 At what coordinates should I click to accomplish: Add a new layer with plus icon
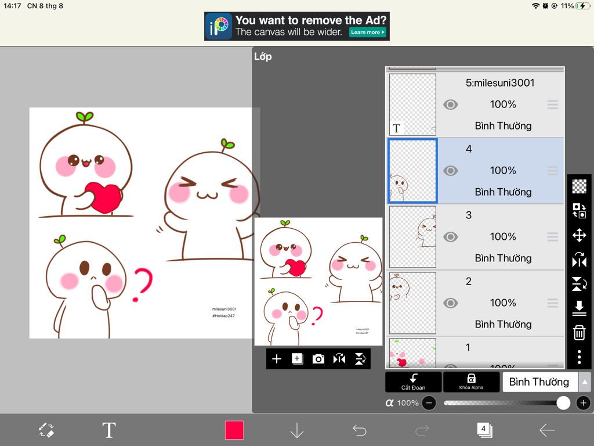tap(277, 359)
